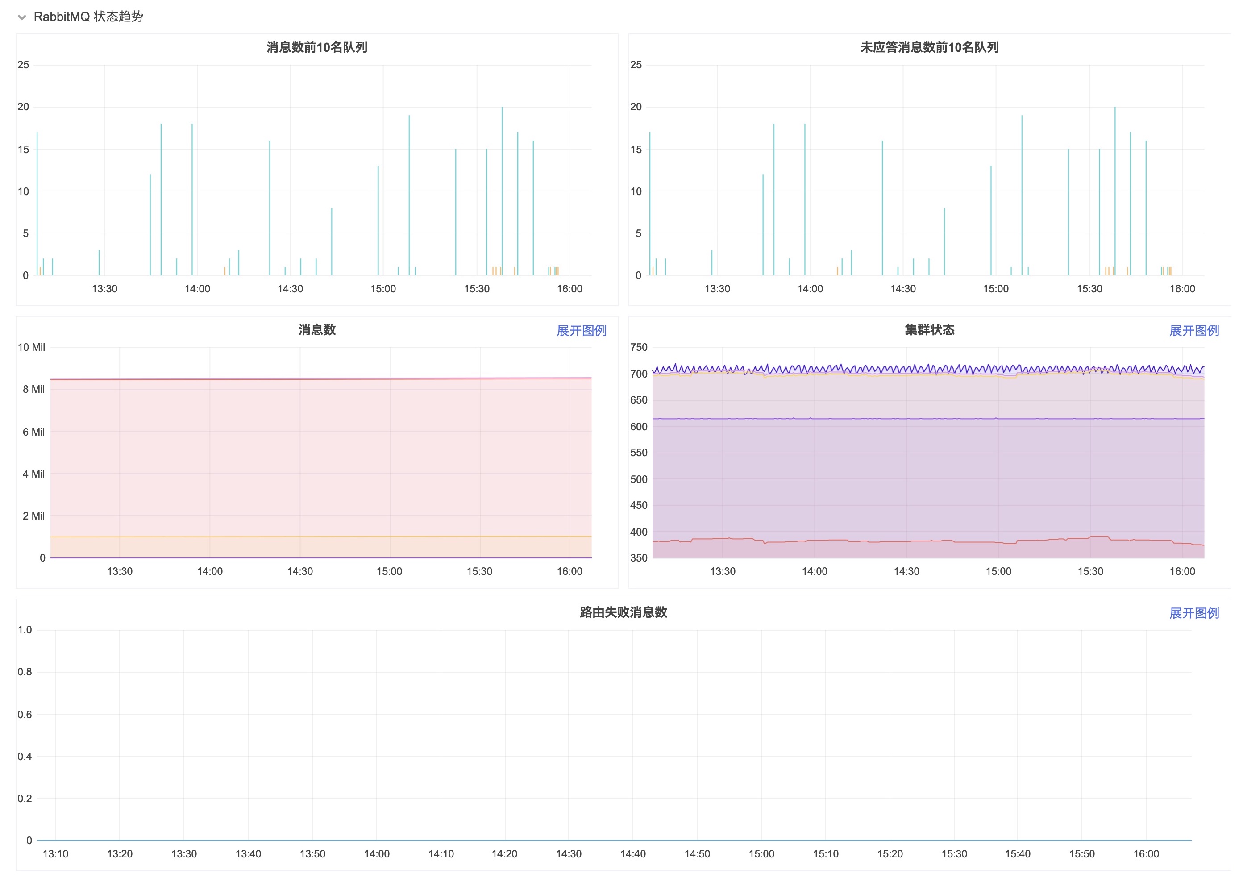1243x882 pixels.
Task: Click the 10 Mil axis label in 消息数
Action: [x=32, y=347]
